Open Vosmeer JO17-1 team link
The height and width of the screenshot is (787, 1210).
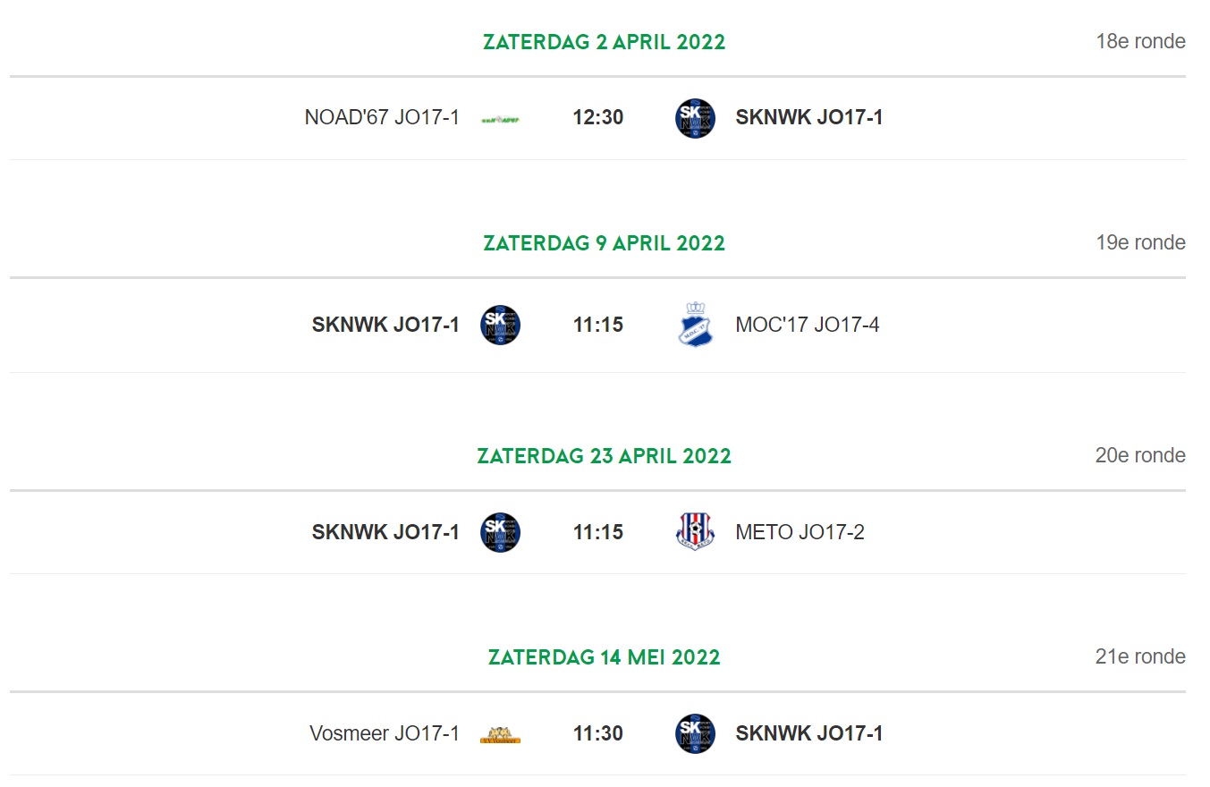coord(385,734)
